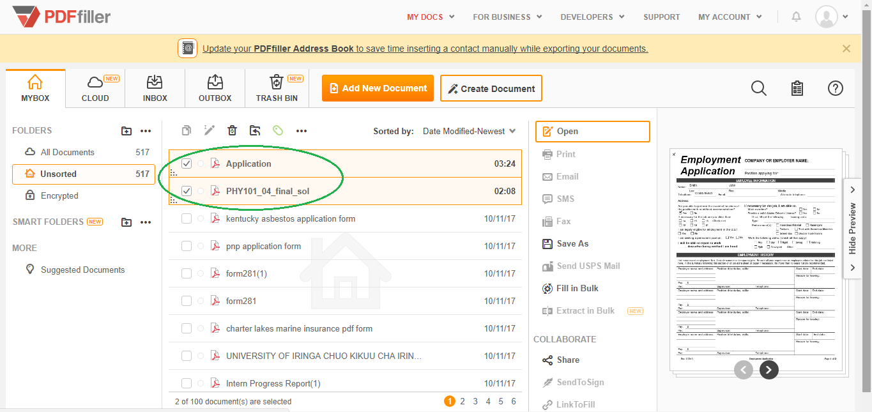Click Save As action
This screenshot has height=412, width=872.
coord(565,243)
